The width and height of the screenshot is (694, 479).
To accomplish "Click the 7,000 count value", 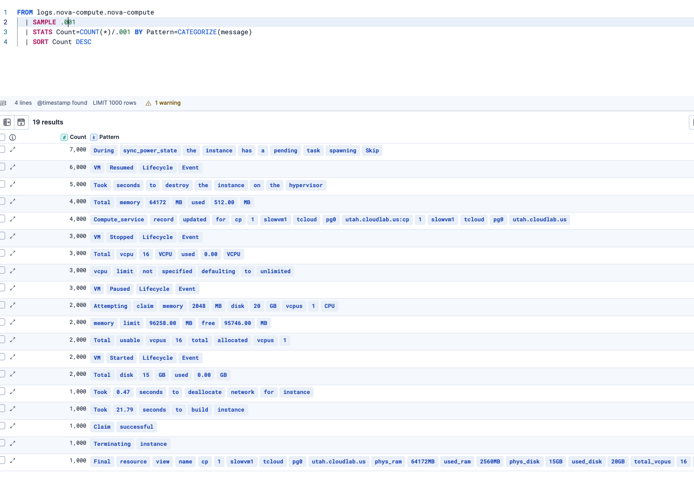I will (x=78, y=150).
